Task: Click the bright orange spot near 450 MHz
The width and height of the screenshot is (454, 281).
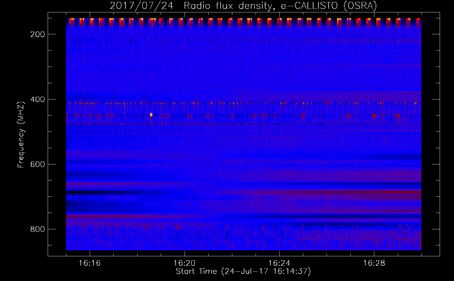Action: (151, 115)
